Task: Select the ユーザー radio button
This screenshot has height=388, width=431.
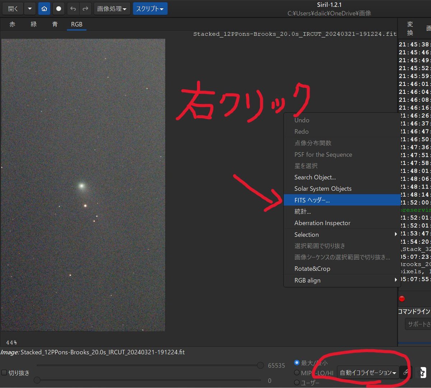Action: (297, 382)
